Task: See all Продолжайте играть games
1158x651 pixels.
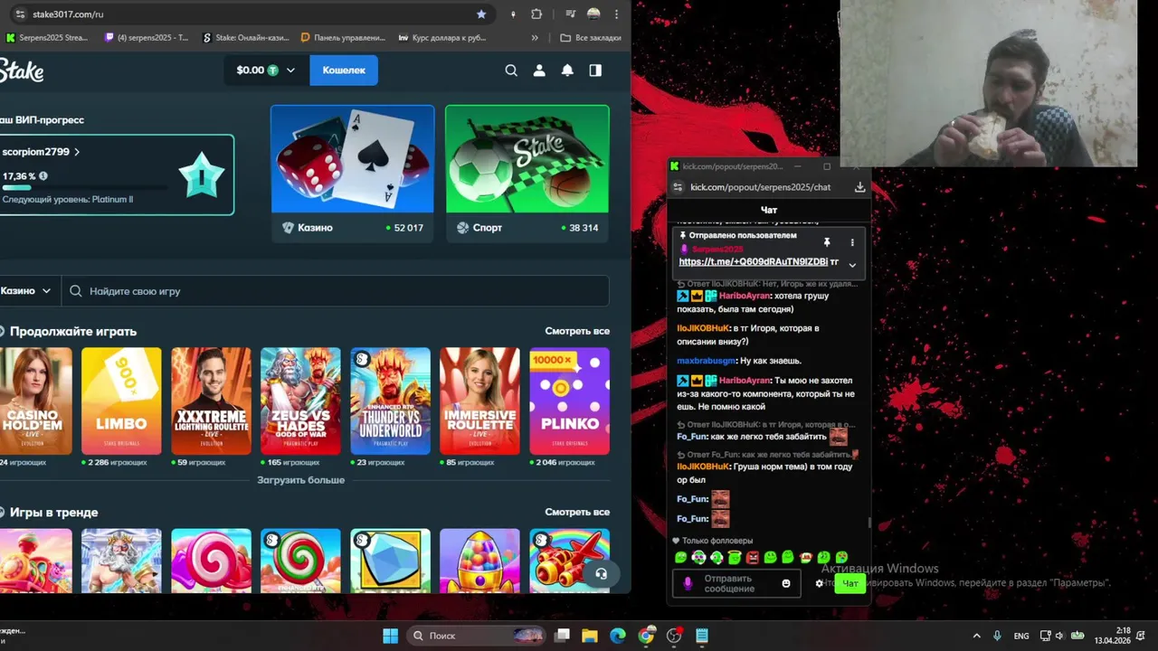Action: click(x=577, y=331)
